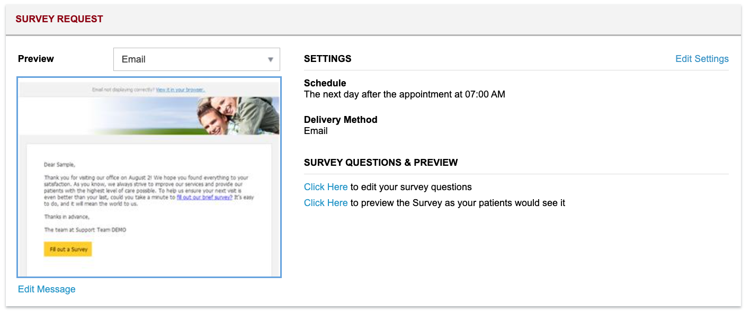Click the Schedule label
Viewport: 750px width, 321px height.
click(325, 83)
